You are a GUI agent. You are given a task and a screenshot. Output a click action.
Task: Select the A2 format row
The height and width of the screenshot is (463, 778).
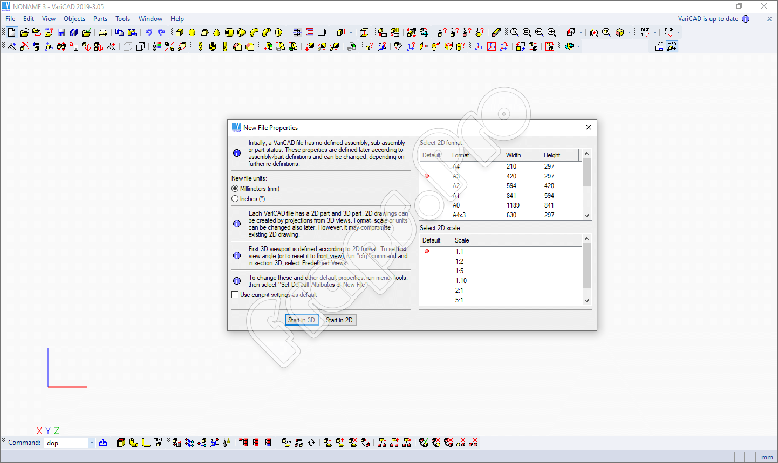pyautogui.click(x=456, y=186)
